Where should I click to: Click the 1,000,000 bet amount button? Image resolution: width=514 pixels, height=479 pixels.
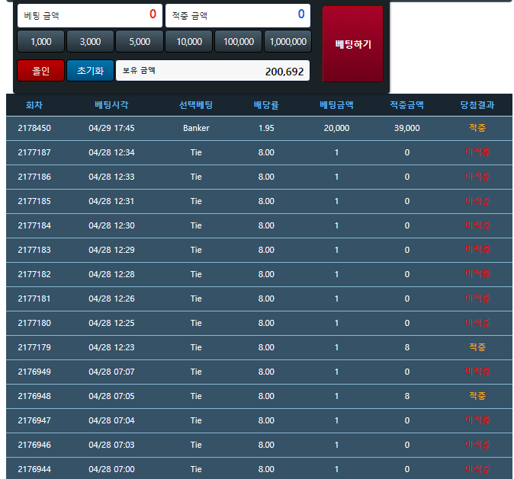288,42
